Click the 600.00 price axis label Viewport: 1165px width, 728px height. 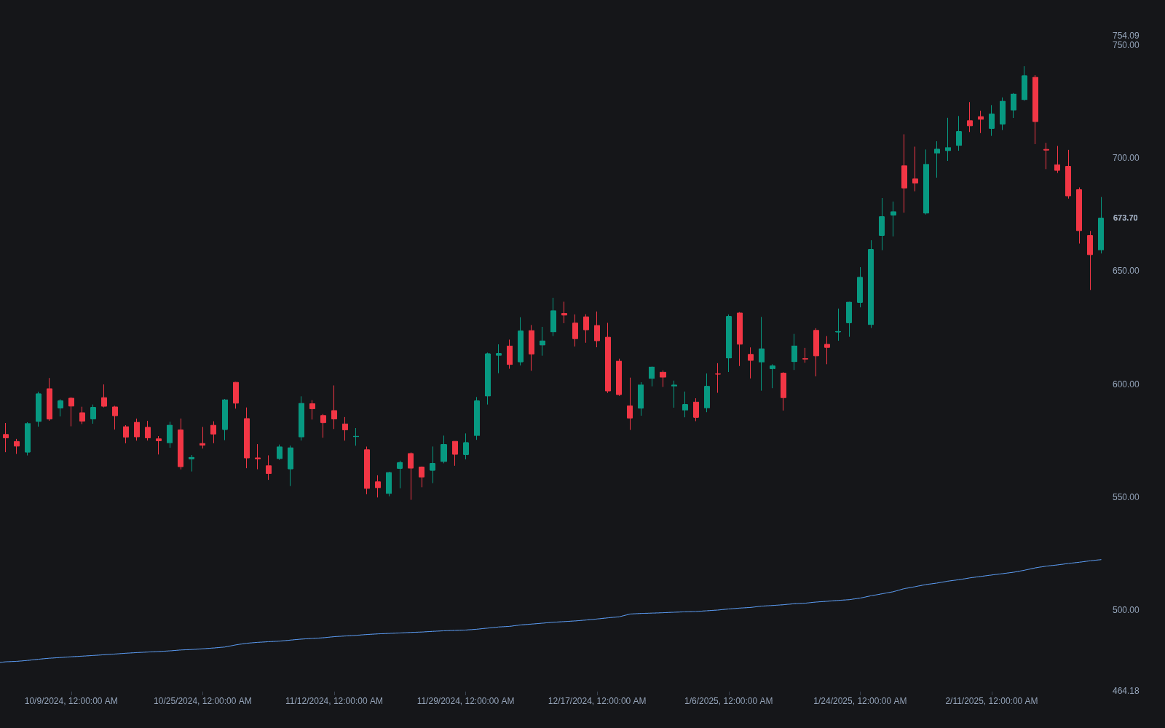click(x=1126, y=384)
